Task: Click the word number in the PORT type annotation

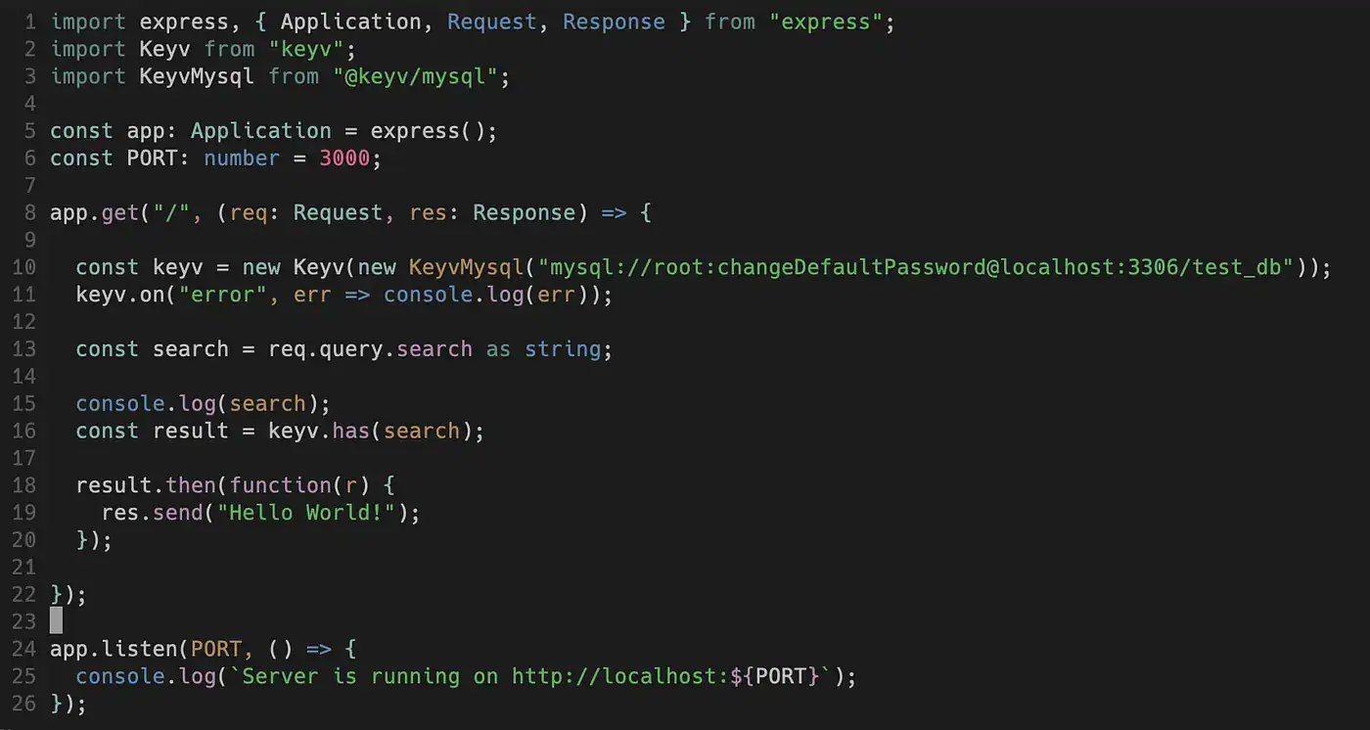Action: (x=242, y=159)
